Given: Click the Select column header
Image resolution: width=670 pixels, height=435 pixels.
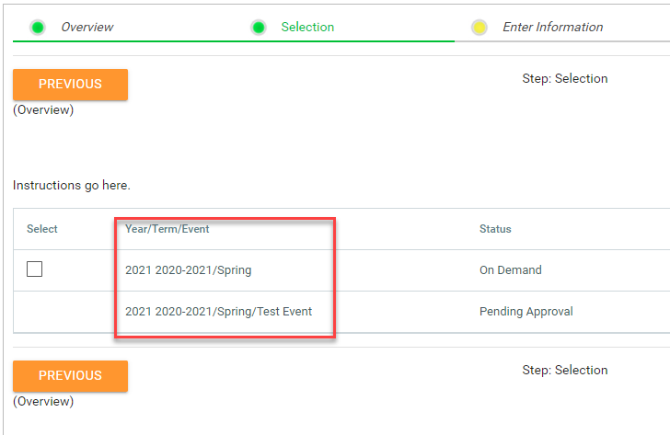Looking at the screenshot, I should point(42,229).
